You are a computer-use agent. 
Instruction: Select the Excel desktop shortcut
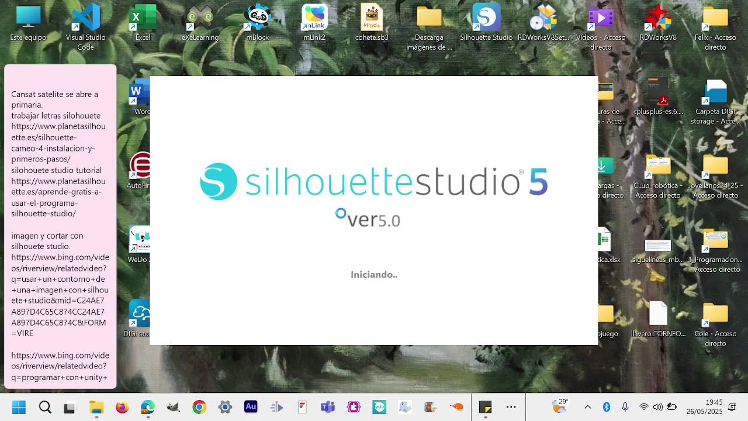coord(143,23)
